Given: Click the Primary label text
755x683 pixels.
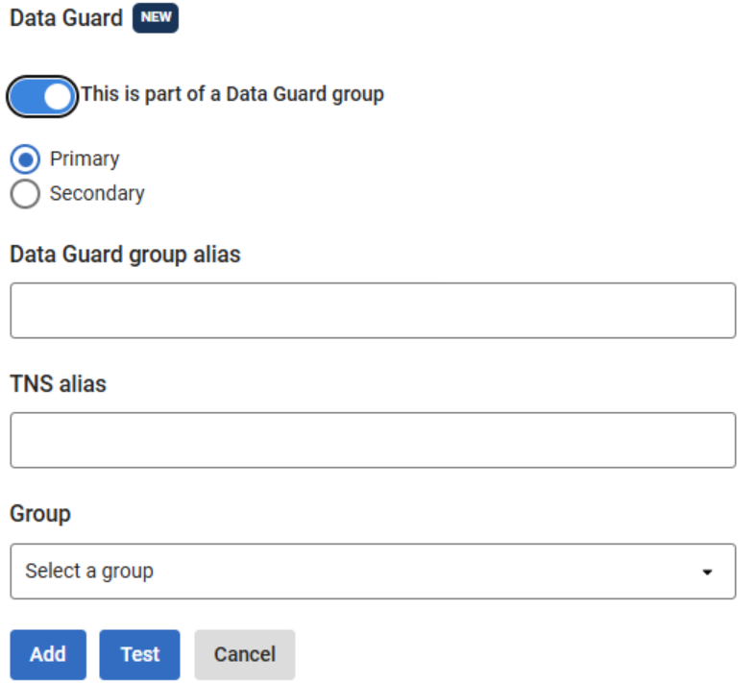Looking at the screenshot, I should (x=85, y=159).
